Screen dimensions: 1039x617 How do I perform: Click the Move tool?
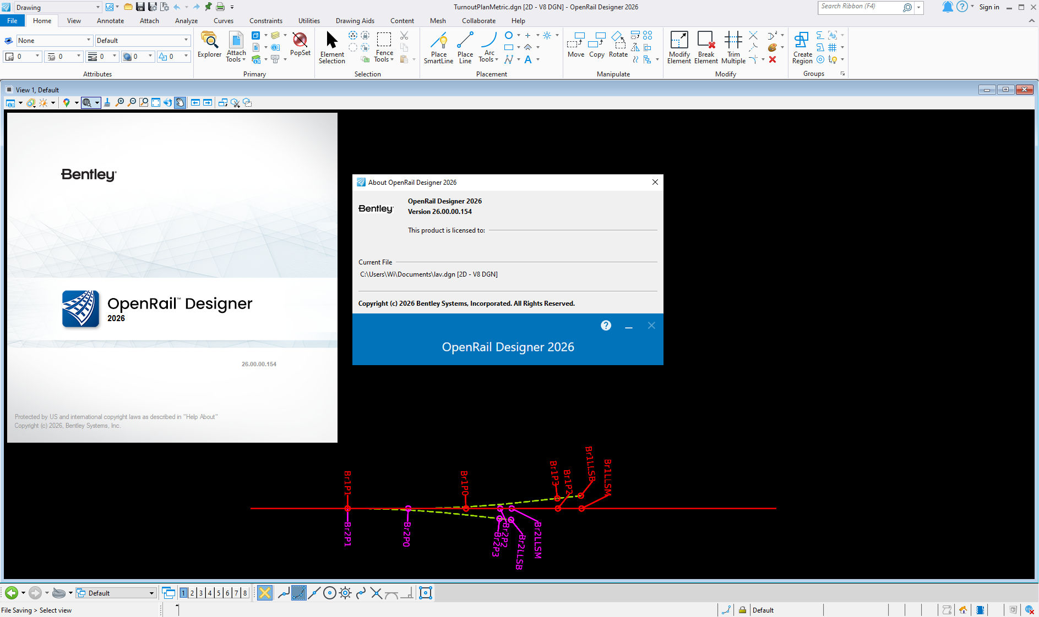point(576,45)
